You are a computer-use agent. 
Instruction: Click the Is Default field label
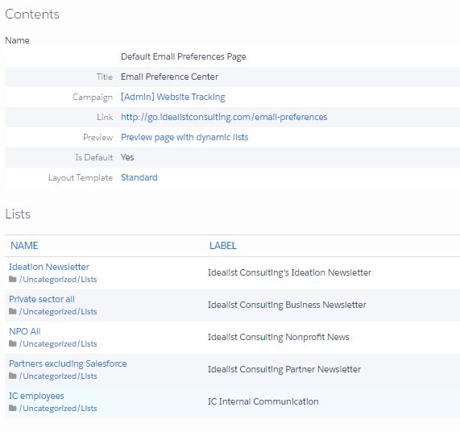[94, 158]
